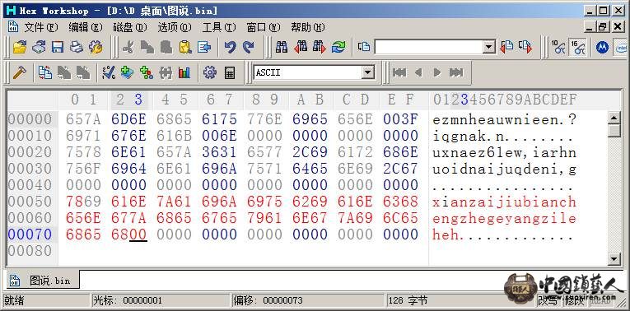This screenshot has height=311, width=630.
Task: Undo the last edit with the undo arrow
Action: click(x=230, y=48)
